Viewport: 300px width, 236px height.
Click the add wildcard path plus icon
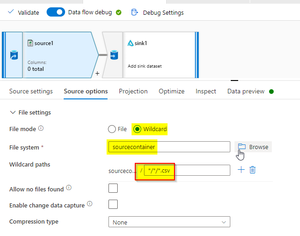point(241,170)
